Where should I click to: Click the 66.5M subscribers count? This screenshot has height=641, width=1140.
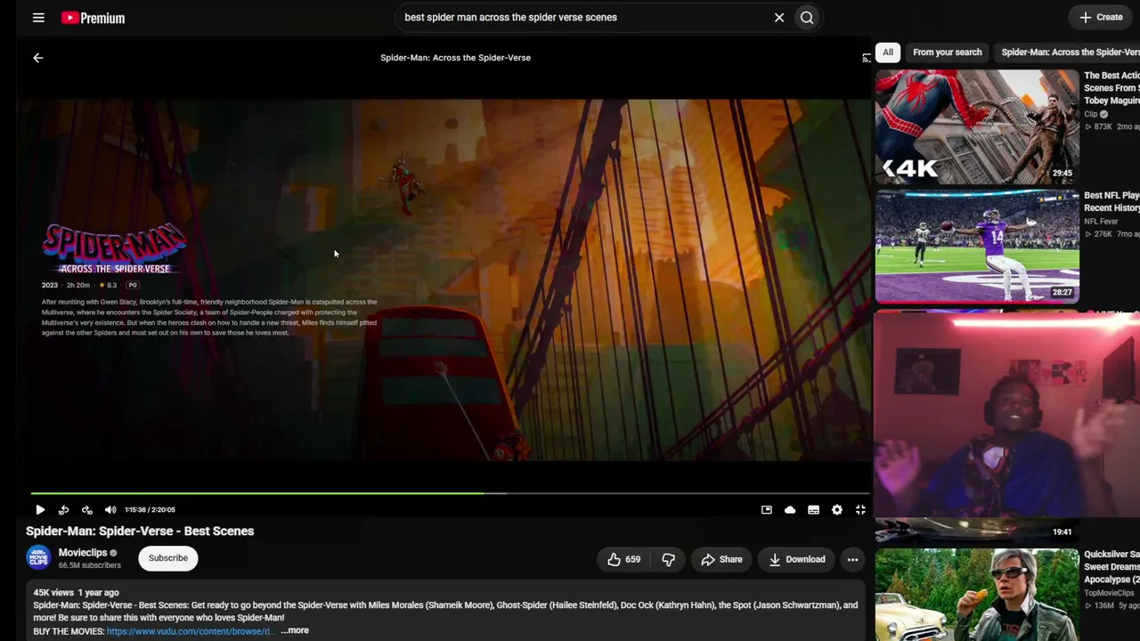click(90, 565)
